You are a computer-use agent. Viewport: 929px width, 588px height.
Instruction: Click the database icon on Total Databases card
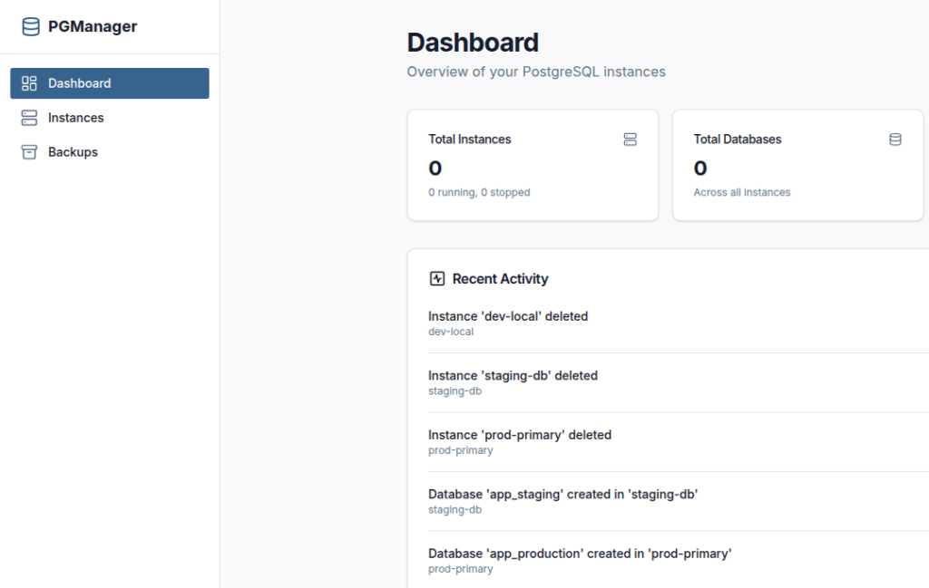pos(895,140)
